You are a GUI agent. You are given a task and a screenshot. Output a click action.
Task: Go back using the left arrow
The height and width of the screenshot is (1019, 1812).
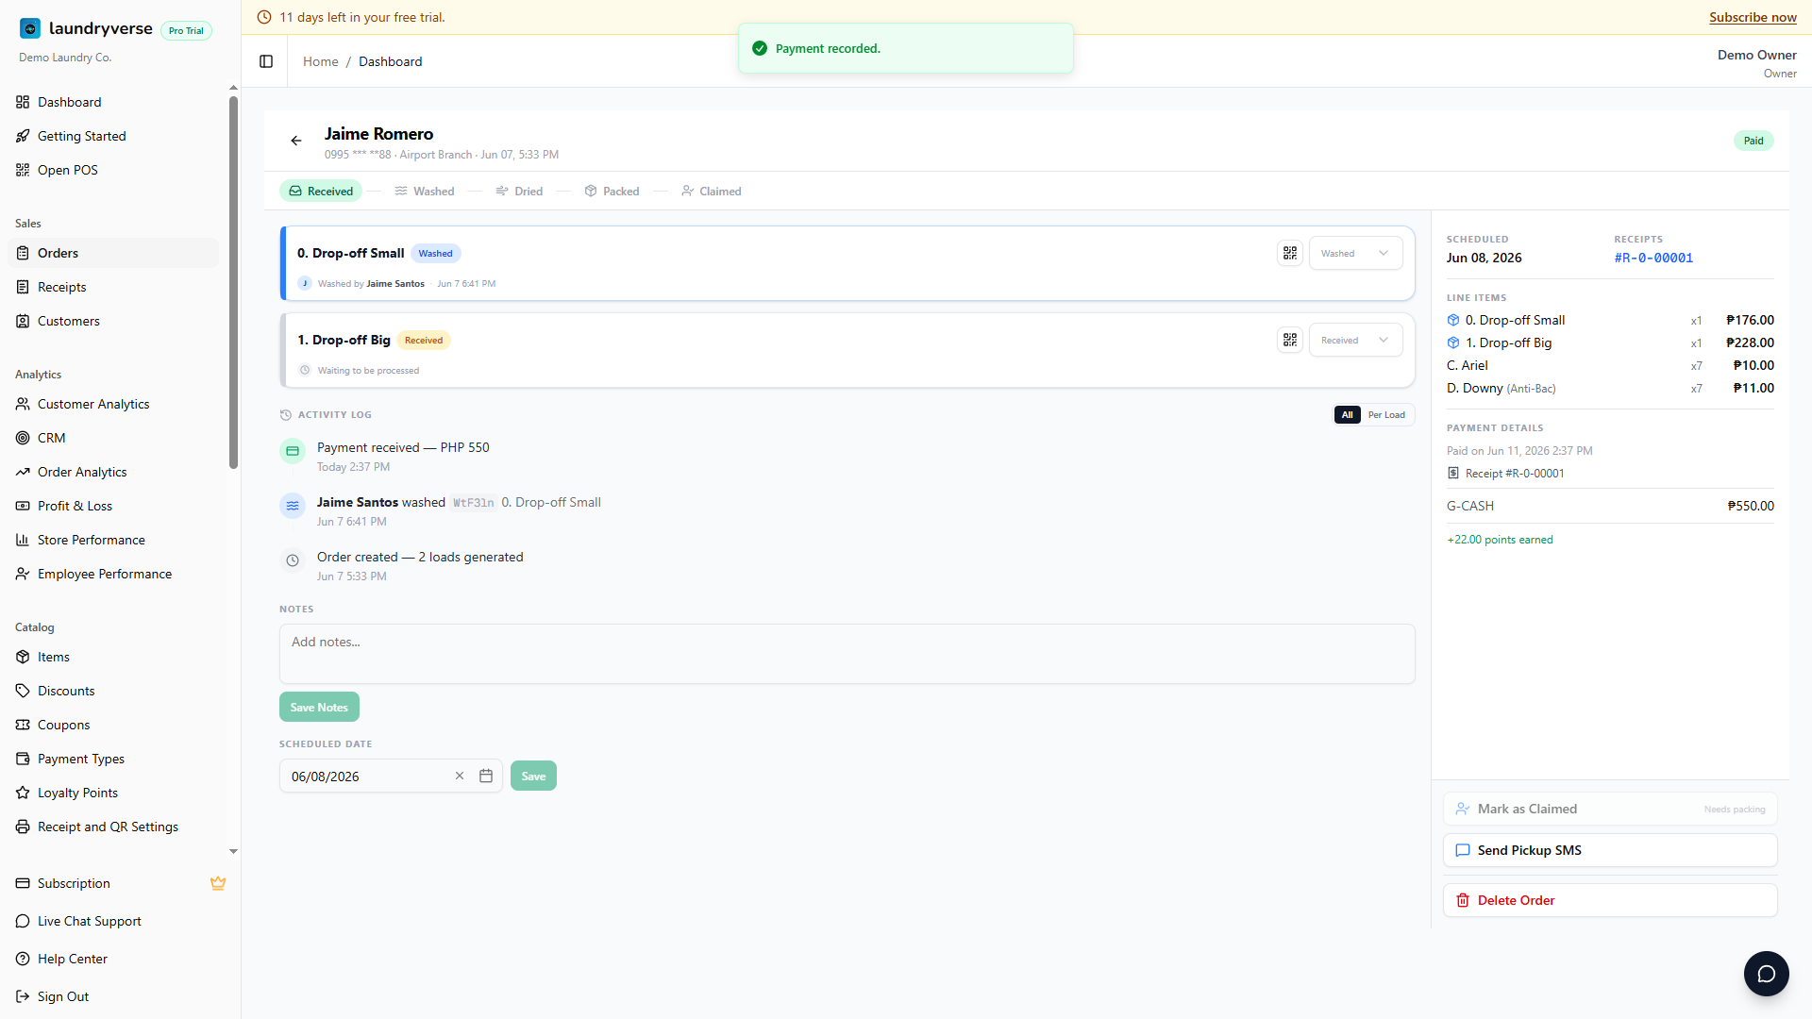point(296,141)
